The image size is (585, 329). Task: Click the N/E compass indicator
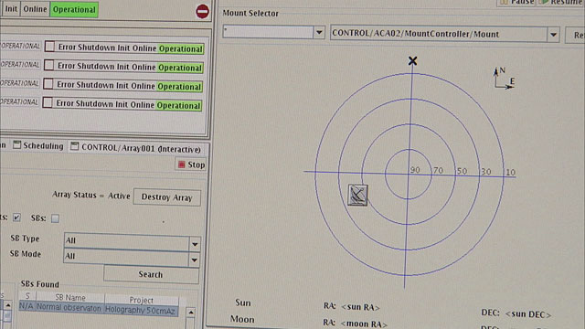(504, 79)
